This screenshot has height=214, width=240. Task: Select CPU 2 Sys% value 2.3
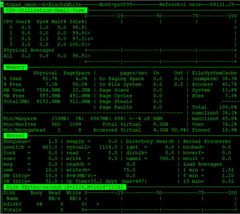[44, 39]
